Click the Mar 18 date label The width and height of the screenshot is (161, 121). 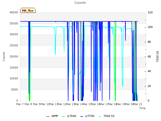coord(112,104)
